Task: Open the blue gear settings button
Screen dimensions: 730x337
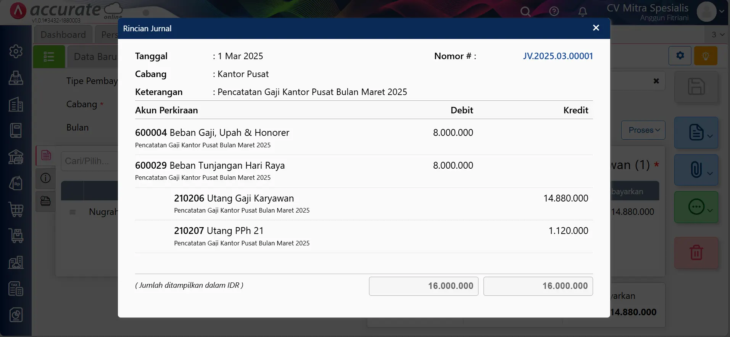Action: (680, 56)
